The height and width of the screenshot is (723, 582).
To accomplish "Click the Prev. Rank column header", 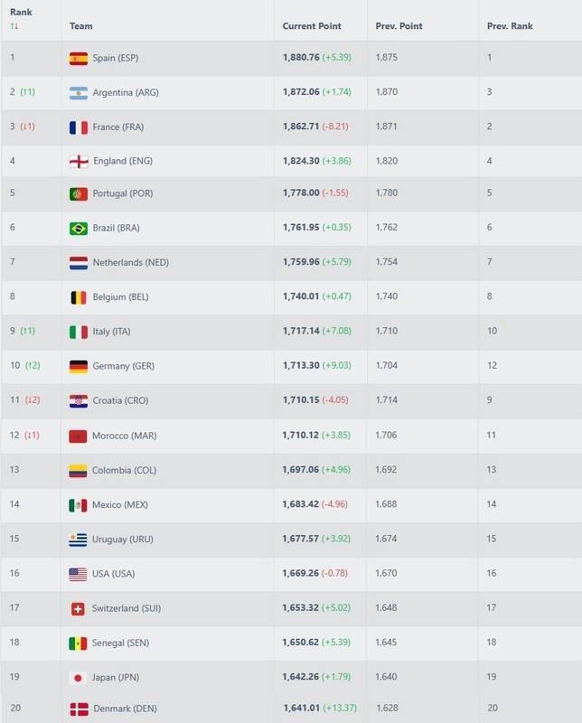I will 510,26.
